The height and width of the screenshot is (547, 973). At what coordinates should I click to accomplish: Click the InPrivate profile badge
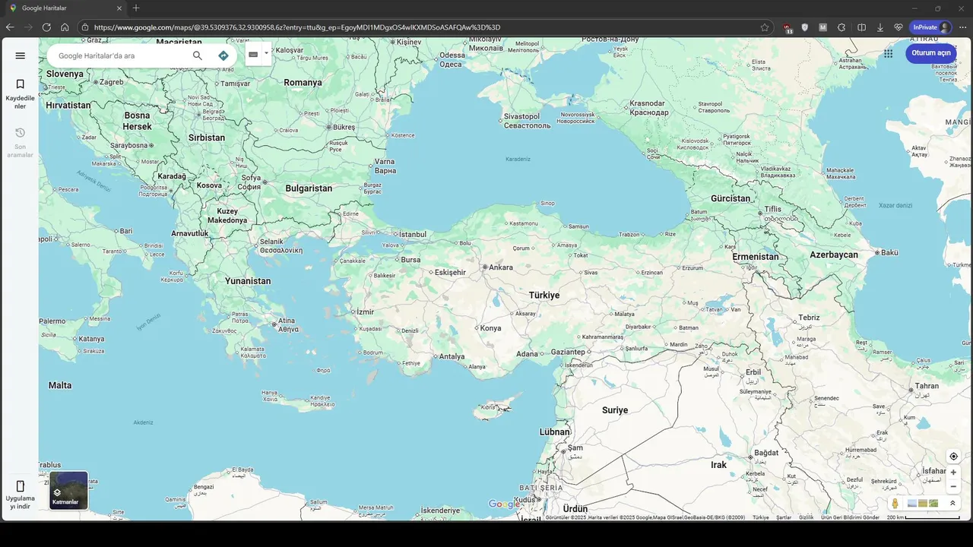931,27
